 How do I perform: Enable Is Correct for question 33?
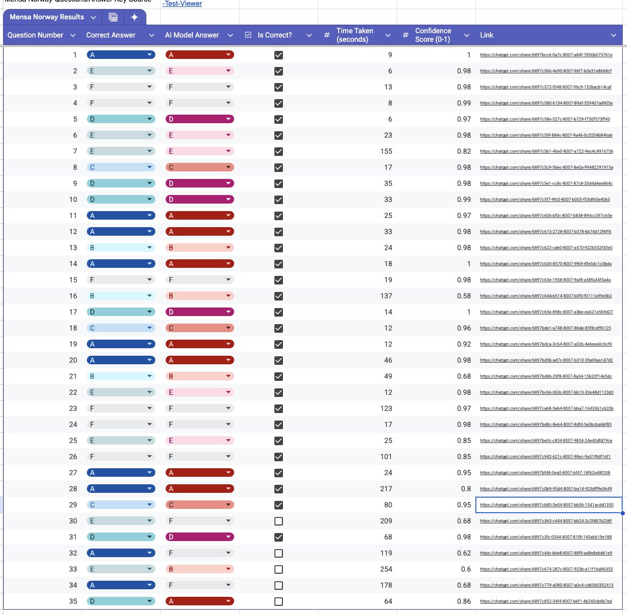point(278,569)
